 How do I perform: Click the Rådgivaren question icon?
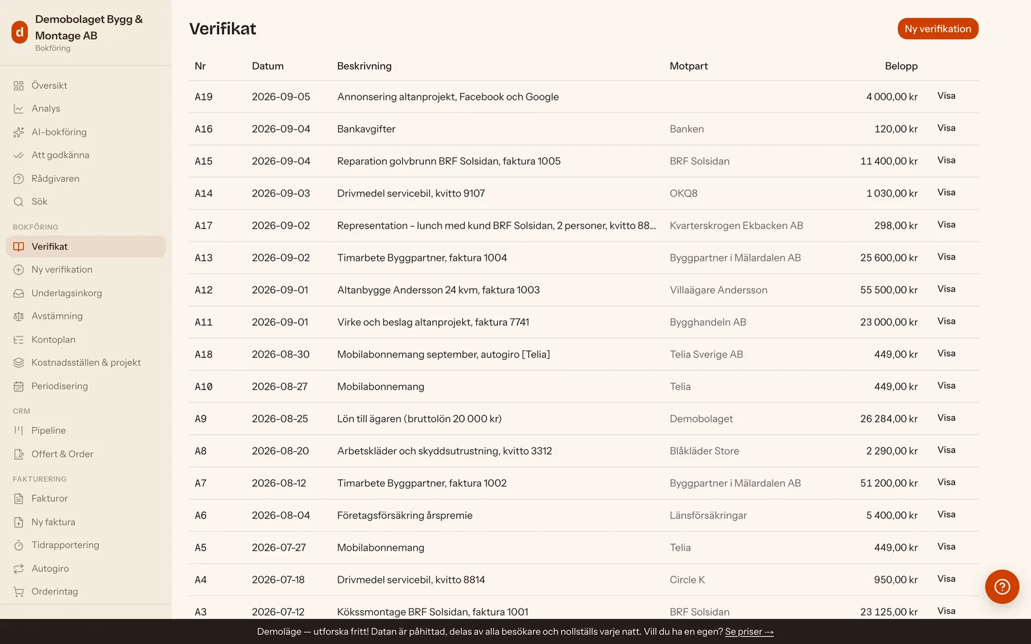pos(19,178)
